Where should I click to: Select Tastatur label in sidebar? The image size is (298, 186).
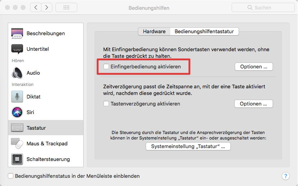click(36, 128)
